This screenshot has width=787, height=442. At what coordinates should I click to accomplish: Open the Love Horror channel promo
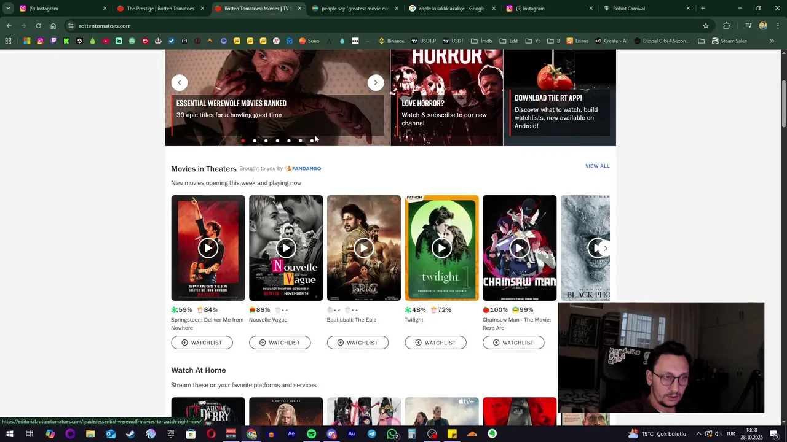tap(446, 98)
